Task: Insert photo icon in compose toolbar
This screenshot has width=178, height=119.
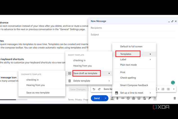Action: point(139,98)
